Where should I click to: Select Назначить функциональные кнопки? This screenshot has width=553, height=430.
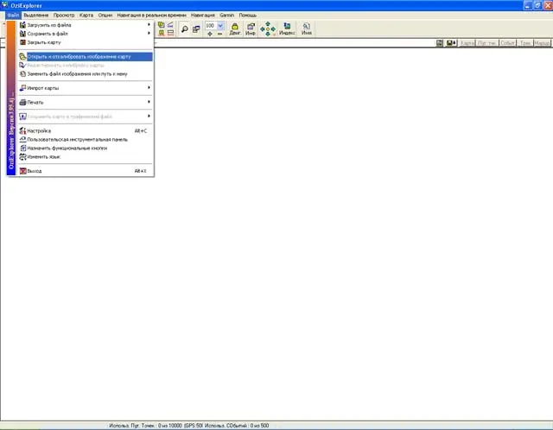tap(86, 148)
